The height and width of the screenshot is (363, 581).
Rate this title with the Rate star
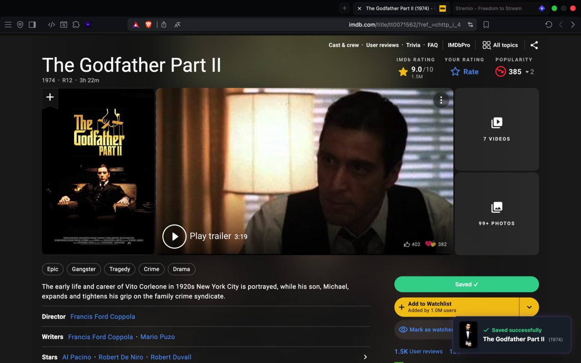click(x=464, y=72)
